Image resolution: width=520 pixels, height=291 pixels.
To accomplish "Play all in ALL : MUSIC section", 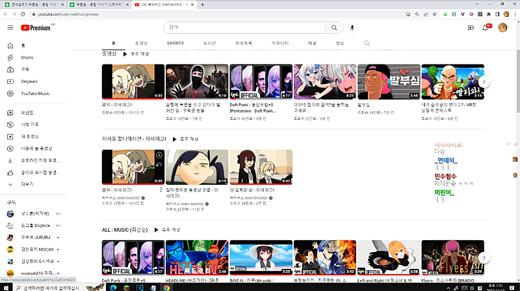I will pos(168,230).
